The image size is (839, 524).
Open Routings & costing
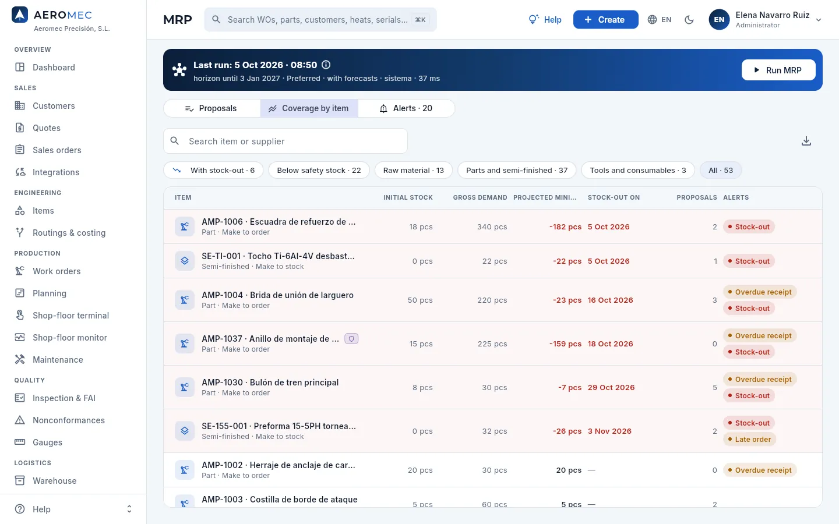pyautogui.click(x=73, y=233)
